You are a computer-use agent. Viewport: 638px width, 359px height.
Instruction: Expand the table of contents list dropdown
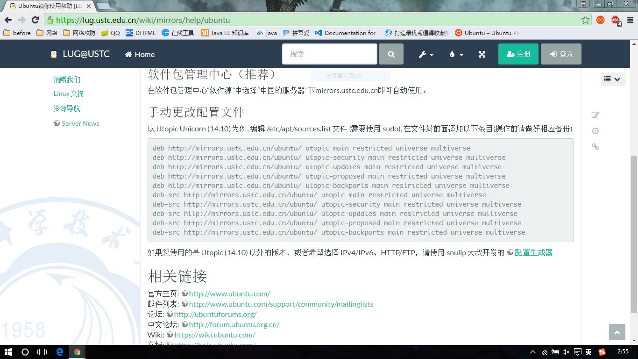[613, 79]
